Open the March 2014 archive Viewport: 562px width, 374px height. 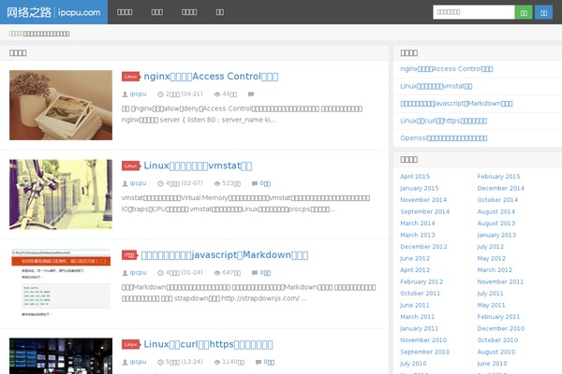tap(418, 223)
